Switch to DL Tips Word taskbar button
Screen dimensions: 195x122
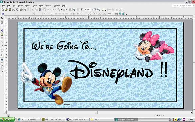(x=78, y=120)
